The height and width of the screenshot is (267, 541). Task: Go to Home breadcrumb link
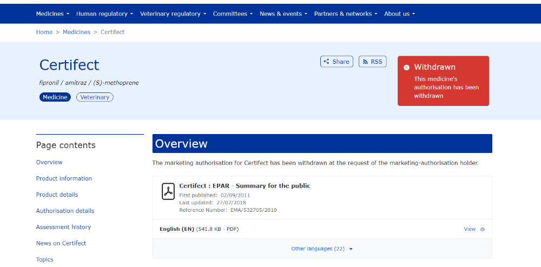point(44,32)
